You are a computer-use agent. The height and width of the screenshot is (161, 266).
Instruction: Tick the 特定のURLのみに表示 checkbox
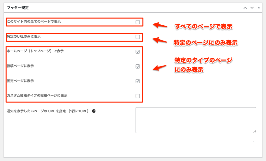[138, 37]
